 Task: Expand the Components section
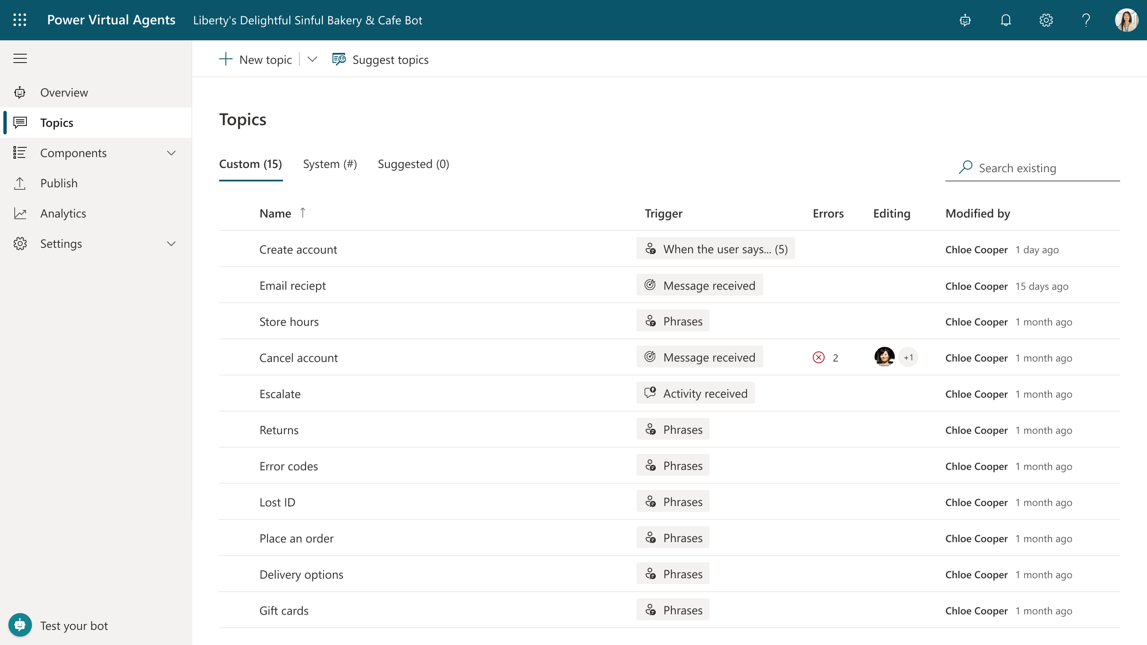click(x=171, y=153)
